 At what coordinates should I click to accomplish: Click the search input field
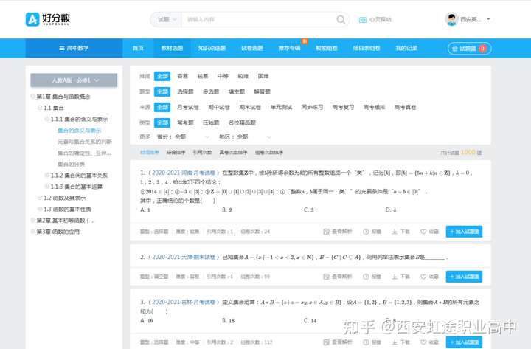(259, 20)
